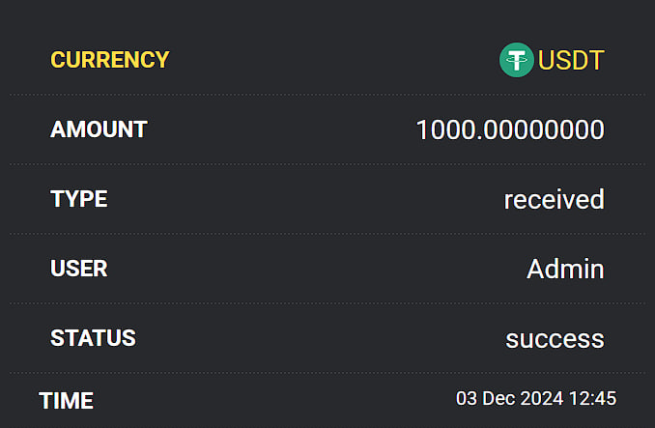This screenshot has width=655, height=428.
Task: Click the CURRENCY label
Action: pos(110,60)
